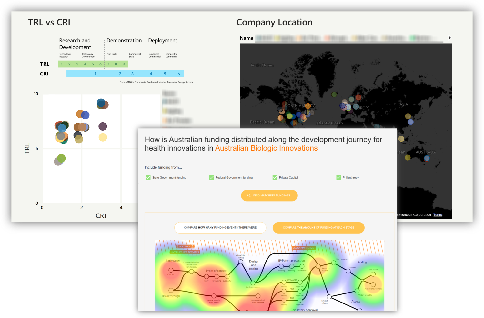This screenshot has height=318, width=484.
Task: Click the CE MARK Pending node
Action: tap(284, 283)
